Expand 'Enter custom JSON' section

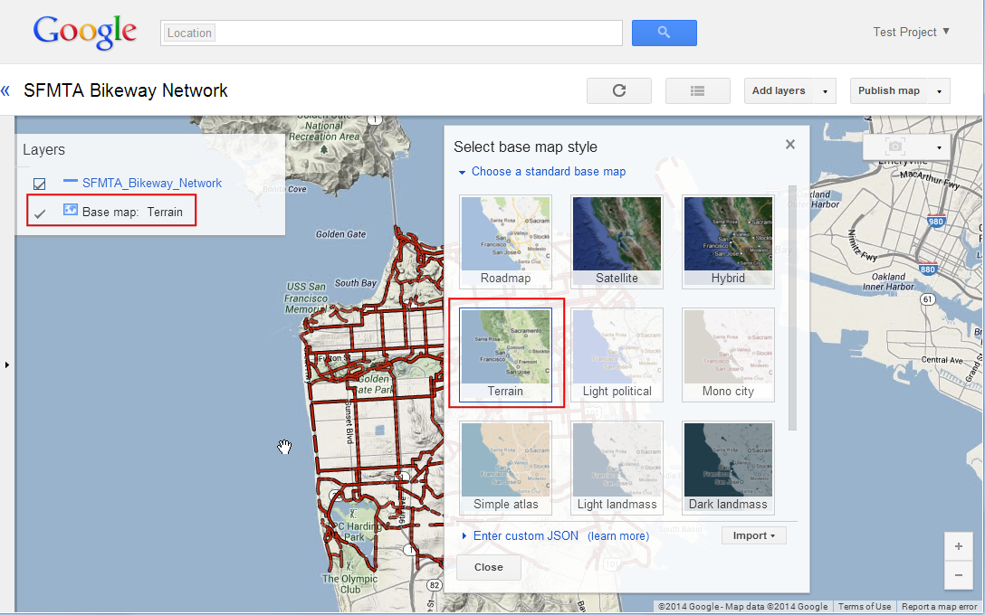(x=465, y=535)
